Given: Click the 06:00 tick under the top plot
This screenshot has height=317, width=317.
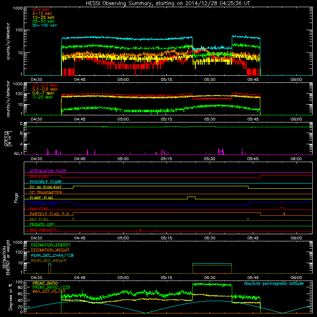Looking at the screenshot, I should tap(296, 80).
